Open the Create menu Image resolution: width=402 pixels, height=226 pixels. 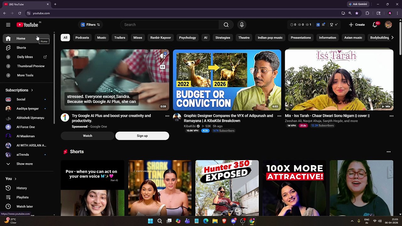pos(357,25)
